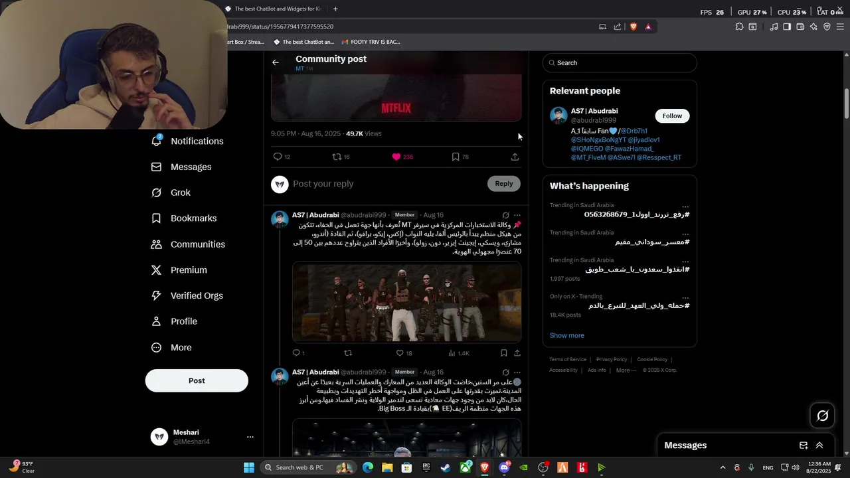The width and height of the screenshot is (850, 478).
Task: Expand the More sidebar menu
Action: 171,347
